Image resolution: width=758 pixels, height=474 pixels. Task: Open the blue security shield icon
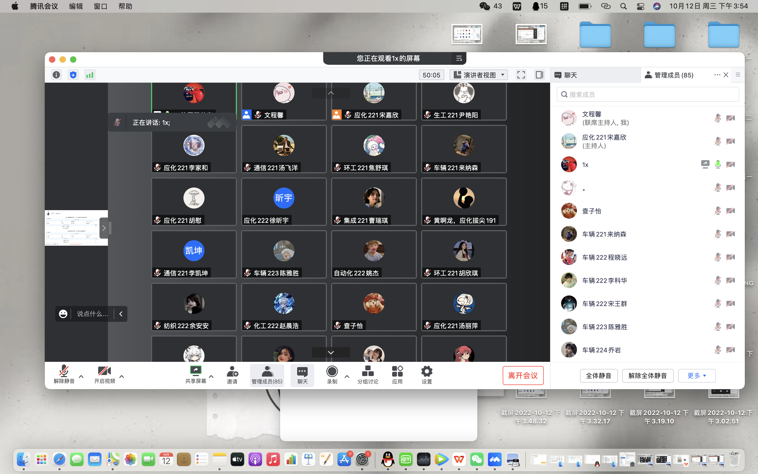click(73, 75)
